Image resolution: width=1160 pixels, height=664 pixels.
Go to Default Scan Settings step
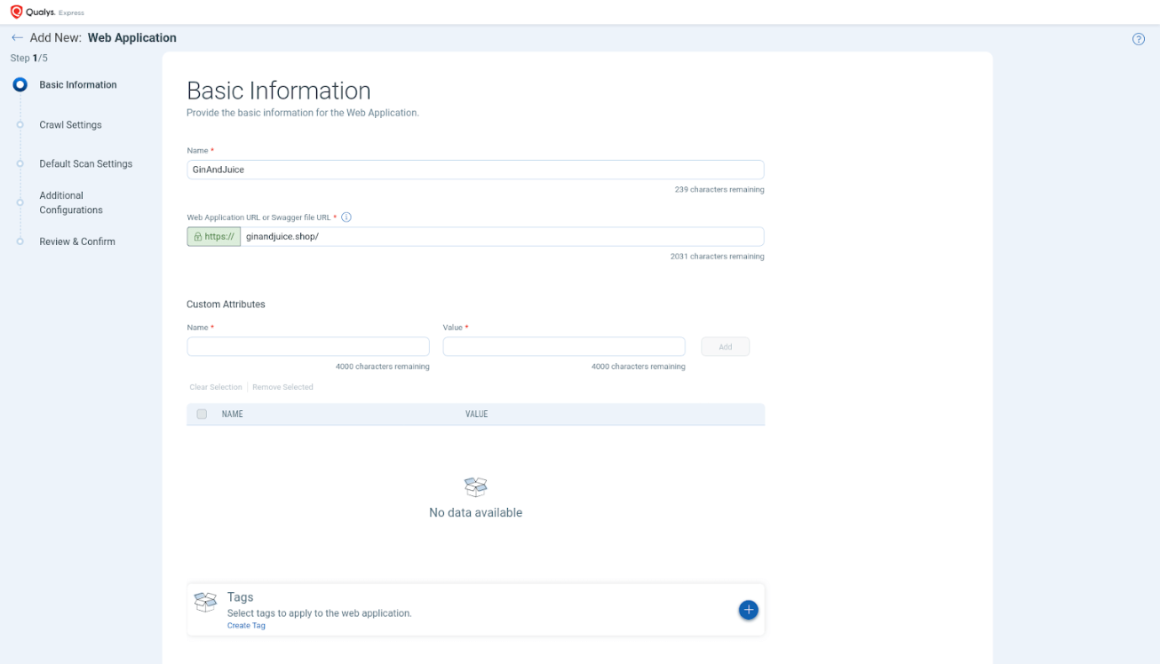pyautogui.click(x=85, y=164)
